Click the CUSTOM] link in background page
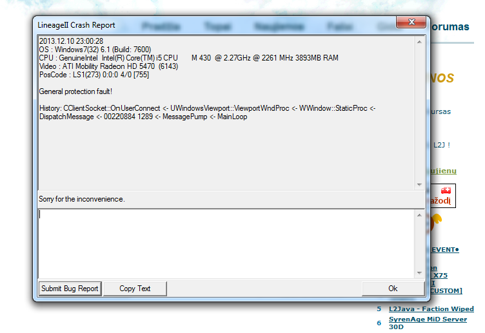 point(446,290)
